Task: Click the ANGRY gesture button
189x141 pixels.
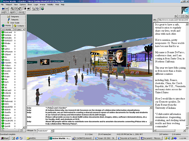Action: click(x=13, y=12)
